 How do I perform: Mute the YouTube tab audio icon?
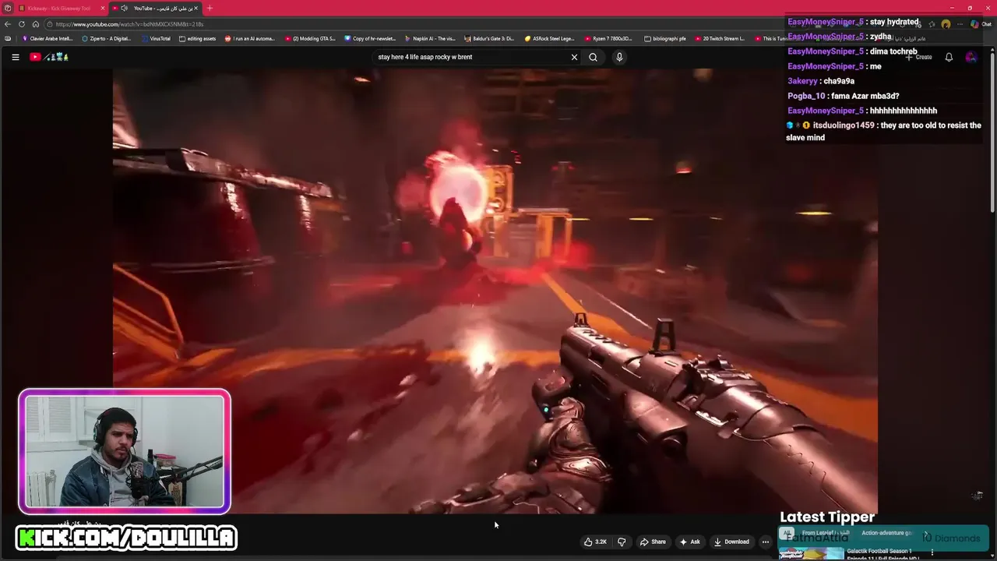point(125,8)
